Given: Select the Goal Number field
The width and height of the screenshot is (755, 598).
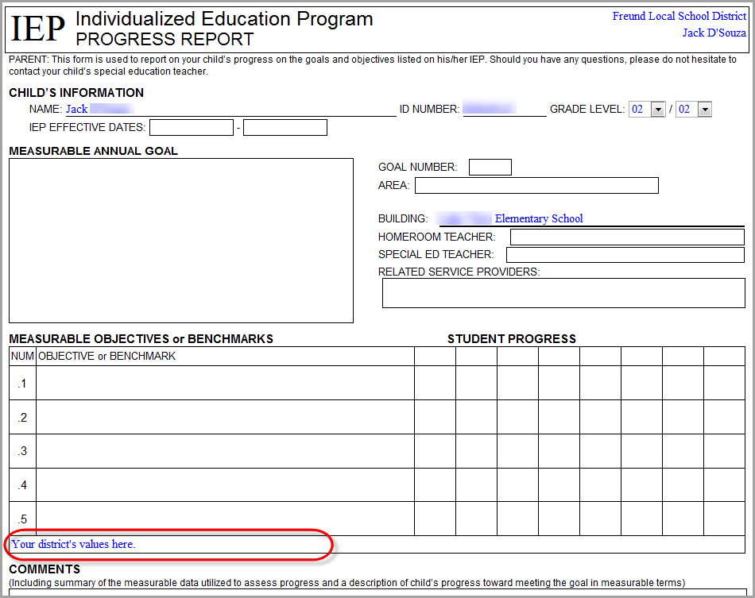Looking at the screenshot, I should point(490,168).
